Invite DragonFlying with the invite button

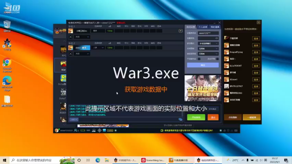pyautogui.click(x=256, y=52)
